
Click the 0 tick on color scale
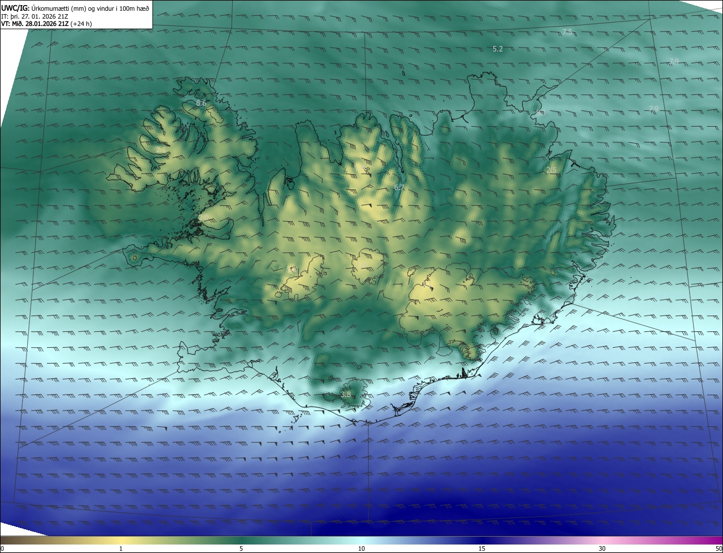[x=2, y=548]
